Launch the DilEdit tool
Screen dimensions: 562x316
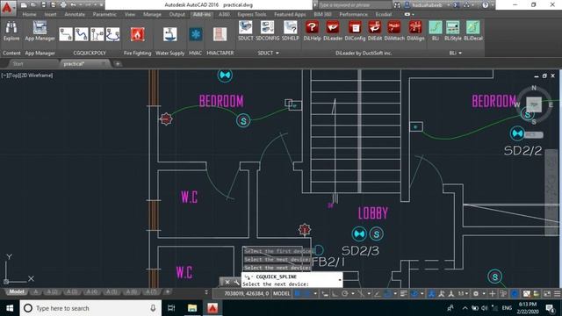tap(375, 31)
